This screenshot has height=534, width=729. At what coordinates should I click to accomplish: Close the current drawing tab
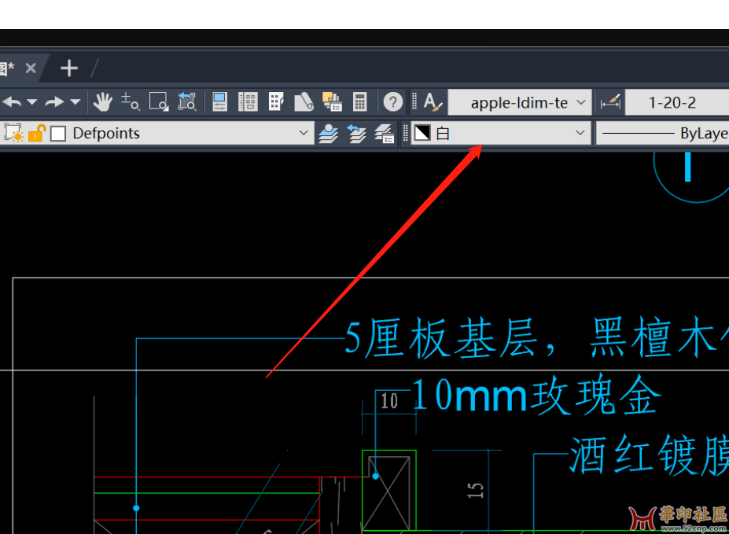tap(31, 68)
